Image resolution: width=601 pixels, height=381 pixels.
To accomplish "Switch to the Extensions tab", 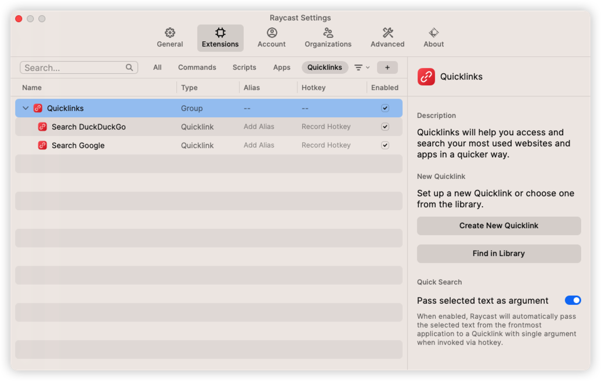I will click(220, 38).
